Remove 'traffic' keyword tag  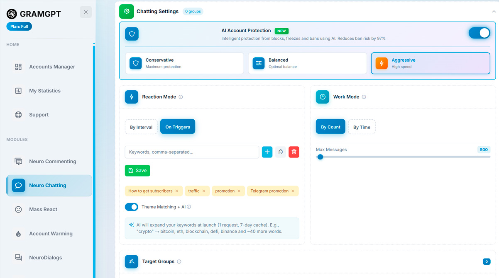click(x=203, y=191)
